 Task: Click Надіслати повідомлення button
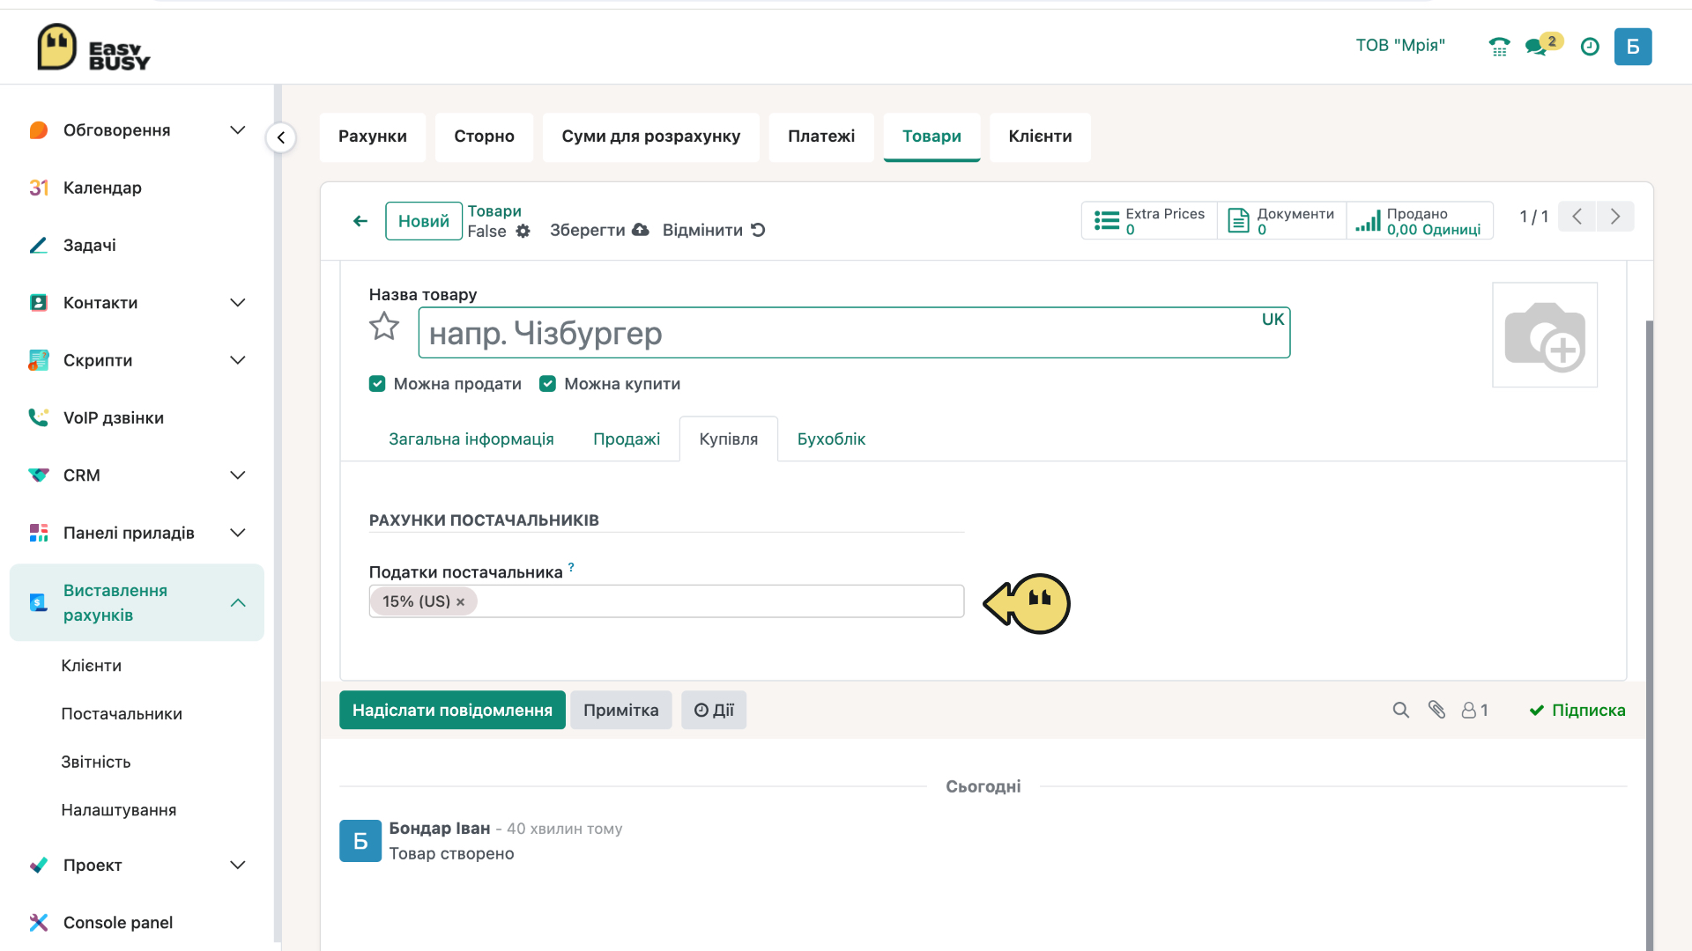point(452,710)
